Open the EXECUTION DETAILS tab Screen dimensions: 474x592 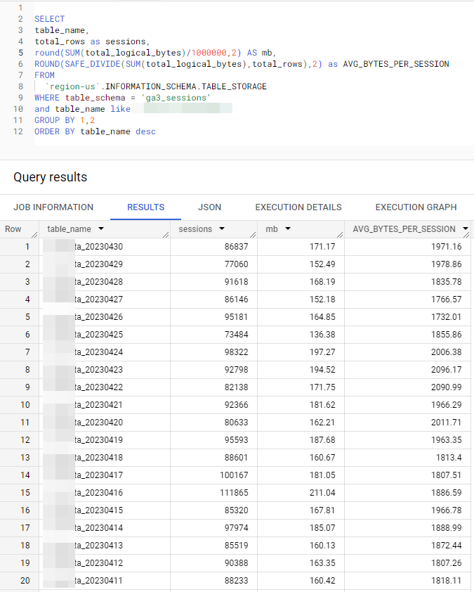coord(298,207)
